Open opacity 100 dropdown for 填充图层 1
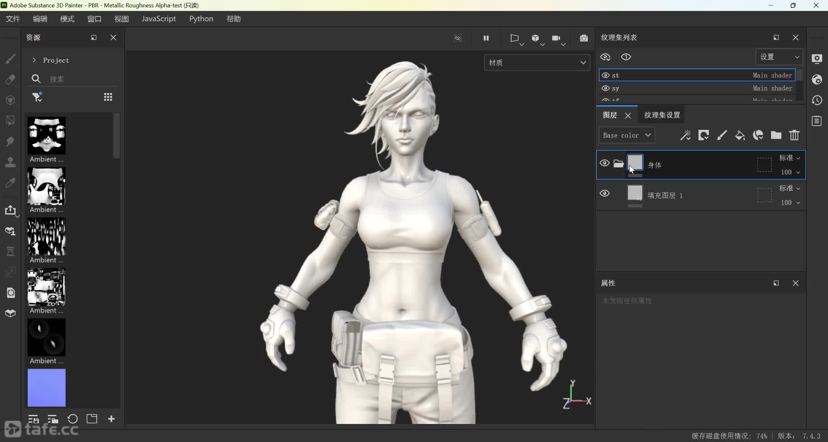 791,203
